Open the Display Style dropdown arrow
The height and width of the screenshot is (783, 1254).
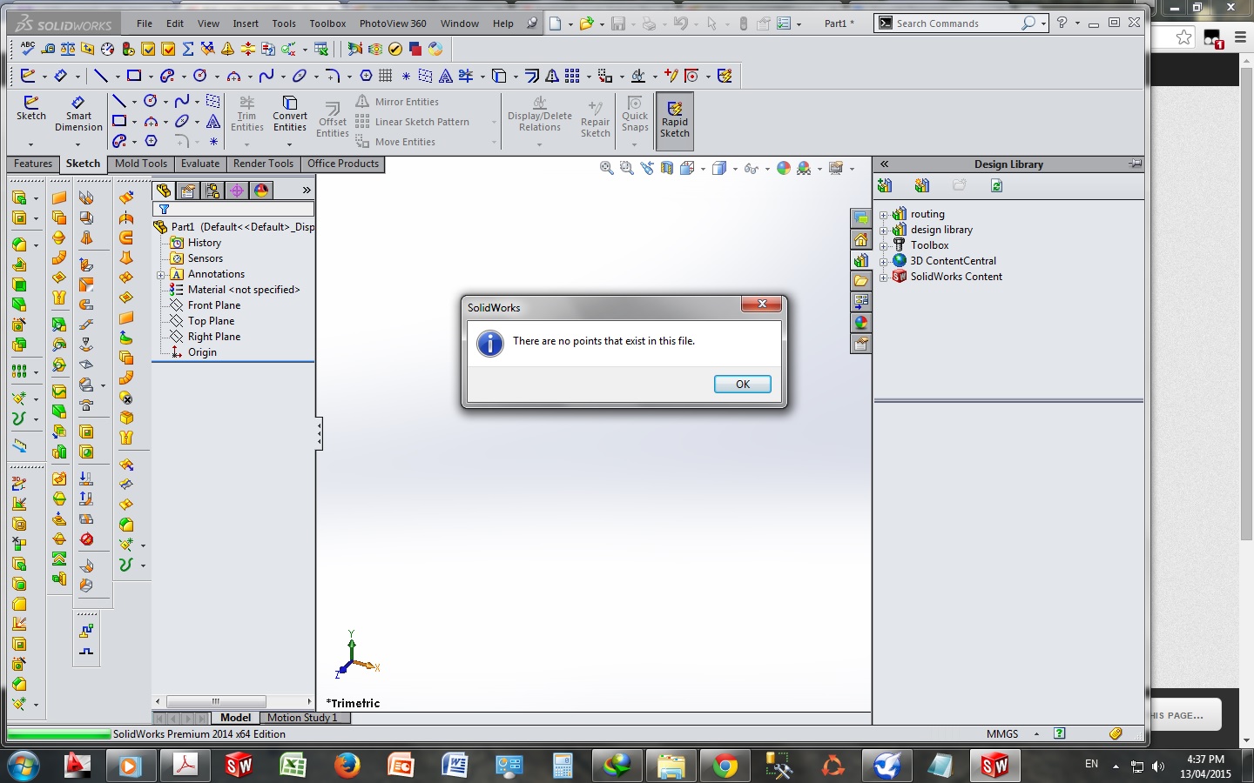coord(736,169)
